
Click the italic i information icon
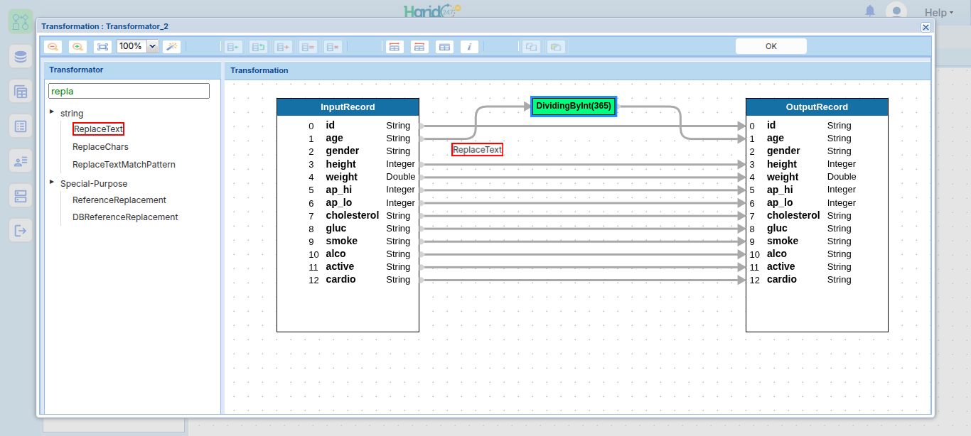pyautogui.click(x=469, y=47)
